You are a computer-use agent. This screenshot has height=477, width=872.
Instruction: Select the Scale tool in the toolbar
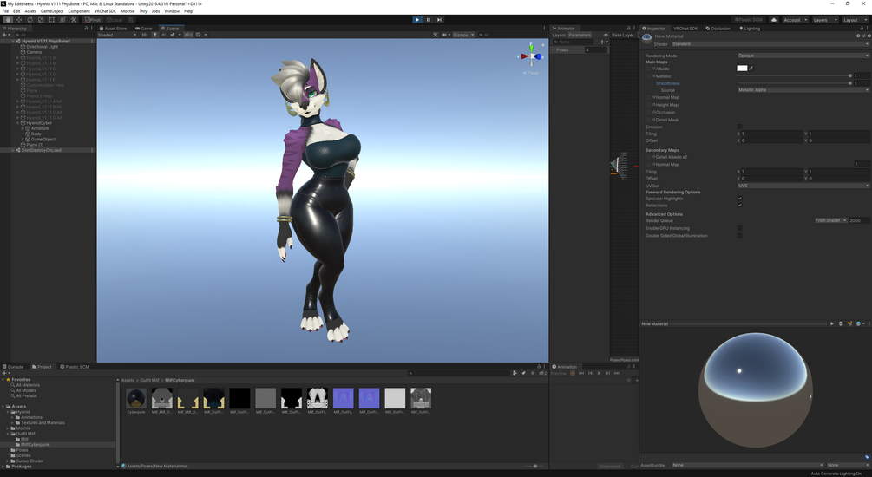tap(41, 19)
